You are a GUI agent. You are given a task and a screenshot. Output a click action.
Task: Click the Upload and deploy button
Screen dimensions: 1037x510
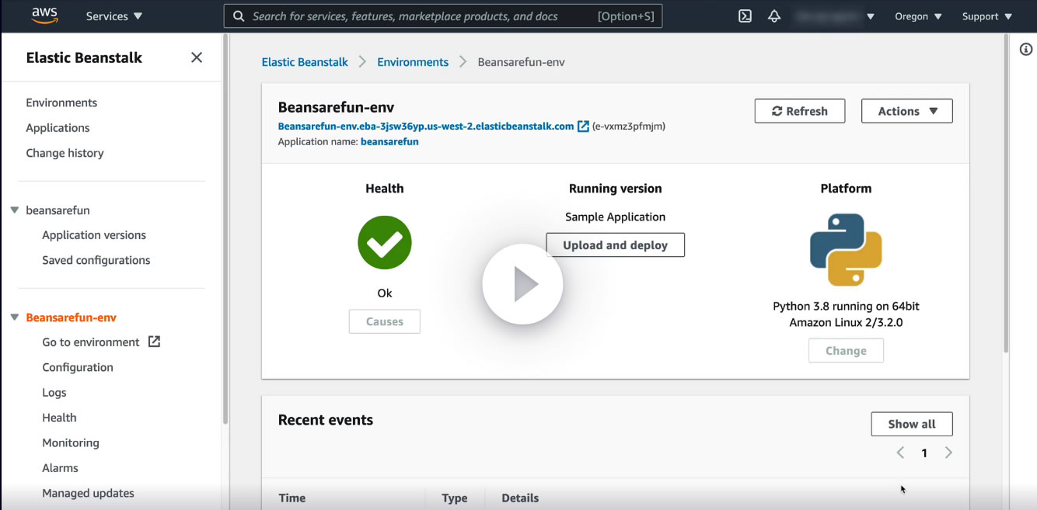click(616, 245)
